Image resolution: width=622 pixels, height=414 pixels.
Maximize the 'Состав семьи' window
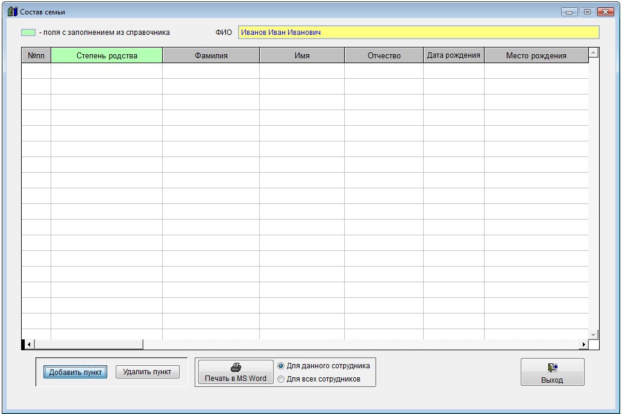588,12
